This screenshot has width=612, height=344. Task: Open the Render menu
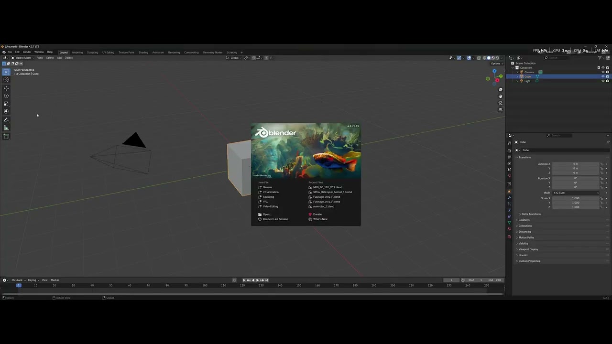(27, 52)
